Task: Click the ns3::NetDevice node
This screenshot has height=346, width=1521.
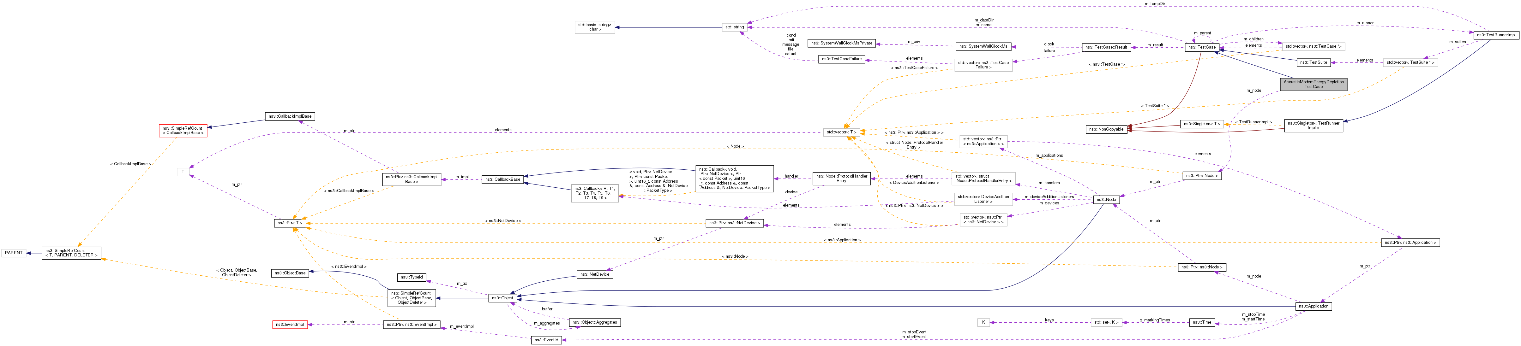Action: [595, 274]
